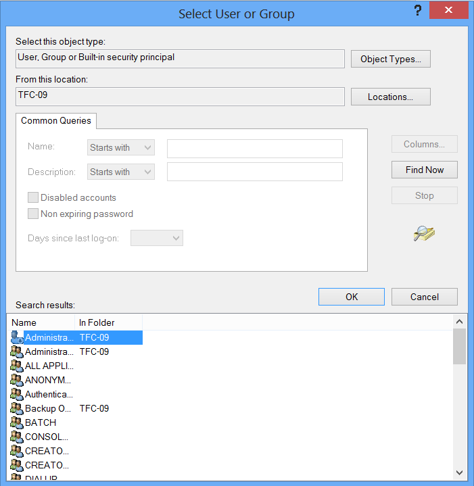Click the search results scrollbar thumb

459,347
